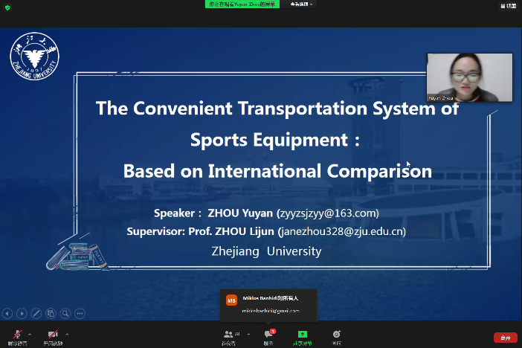Click the slideshow pen tool icon
Viewport: 522px width, 348px height.
coord(36,313)
